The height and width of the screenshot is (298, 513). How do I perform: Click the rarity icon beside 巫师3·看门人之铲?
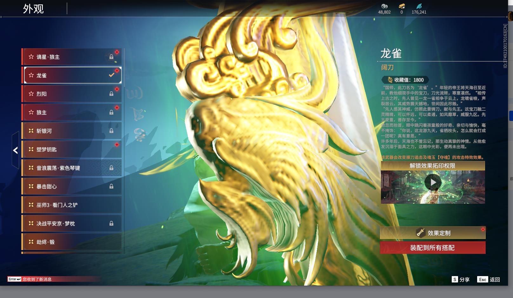coord(31,205)
